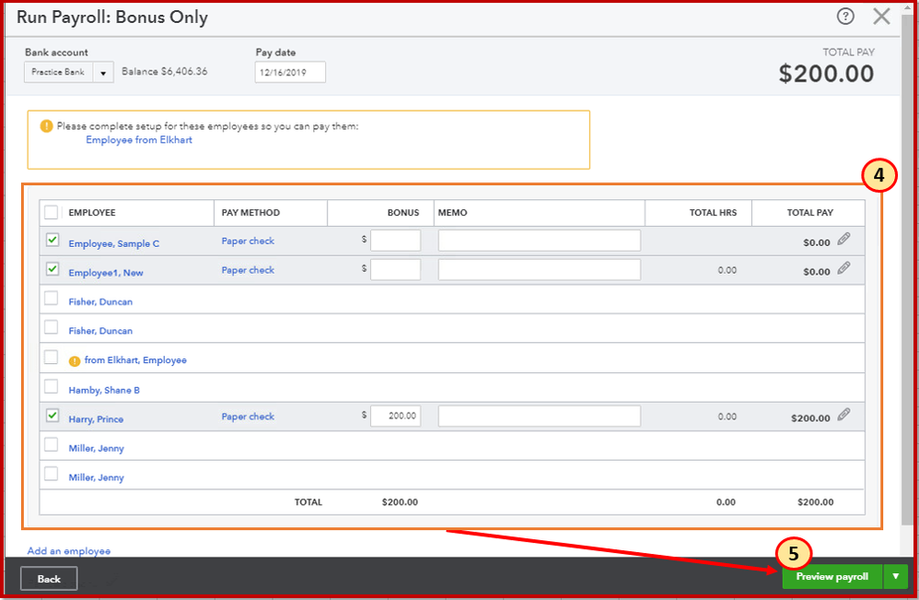
Task: Open Employee from Elkhart setup link
Action: coord(139,139)
